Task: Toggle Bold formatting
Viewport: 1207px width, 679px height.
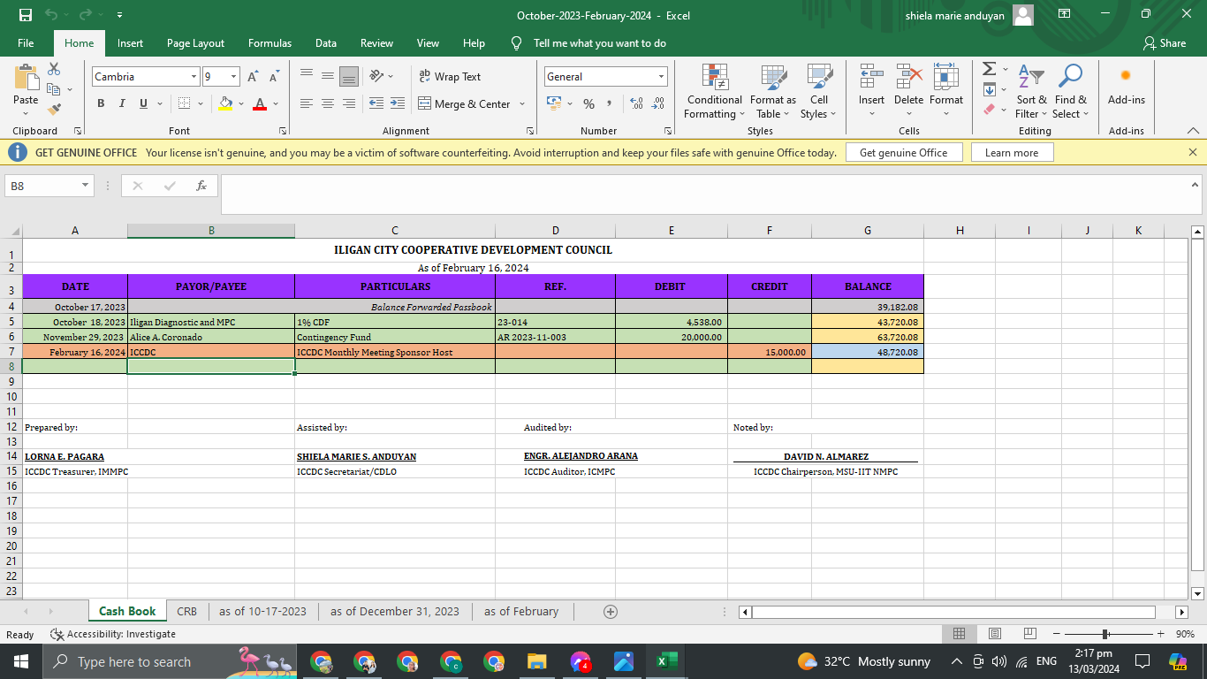Action: pyautogui.click(x=100, y=103)
